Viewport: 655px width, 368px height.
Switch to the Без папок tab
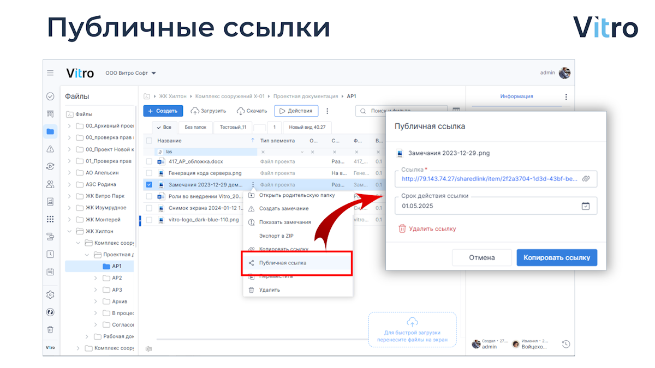(x=195, y=128)
